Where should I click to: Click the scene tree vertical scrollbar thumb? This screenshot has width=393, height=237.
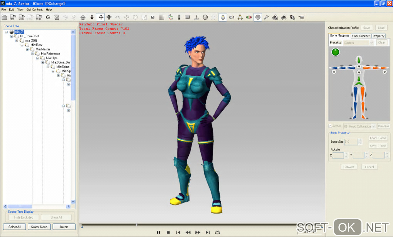(x=73, y=68)
